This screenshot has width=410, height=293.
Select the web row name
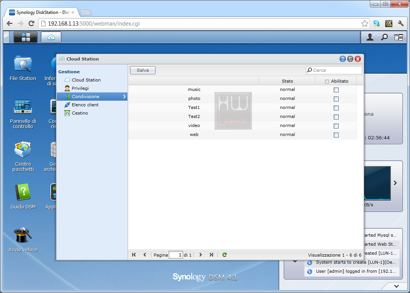pos(194,134)
